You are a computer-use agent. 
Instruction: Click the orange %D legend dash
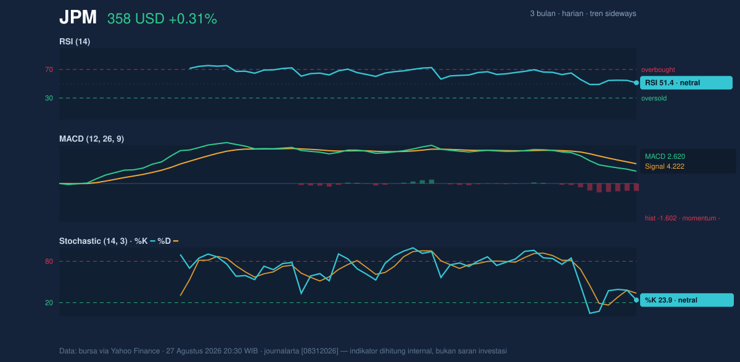tap(175, 241)
